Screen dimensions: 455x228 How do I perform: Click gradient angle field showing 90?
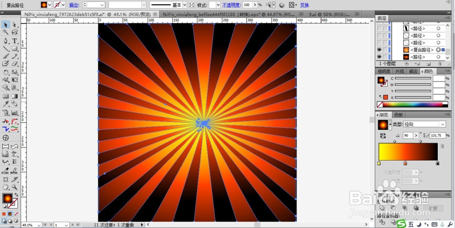(407, 136)
